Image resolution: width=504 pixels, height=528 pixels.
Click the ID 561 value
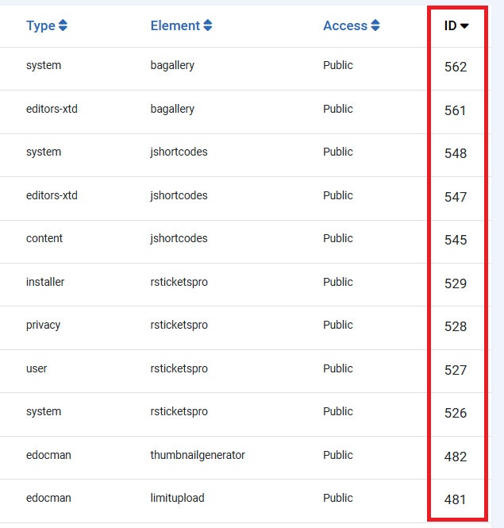(456, 110)
